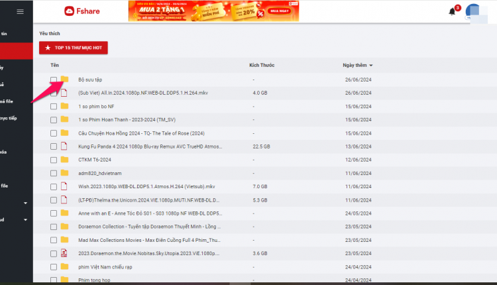Click folder icon of Mad Max Collections
This screenshot has height=285, width=497.
coord(65,240)
